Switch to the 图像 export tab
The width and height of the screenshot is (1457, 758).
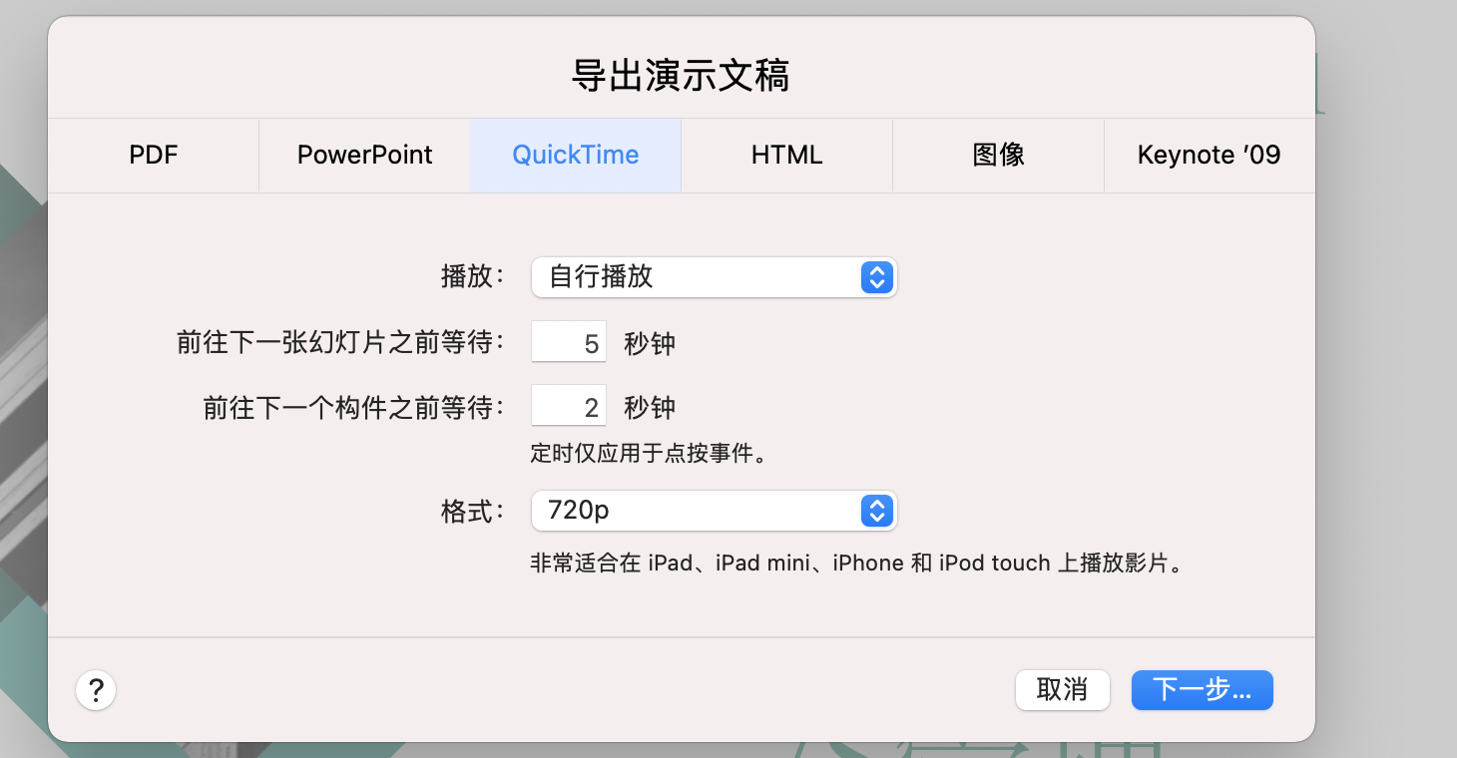pos(999,156)
